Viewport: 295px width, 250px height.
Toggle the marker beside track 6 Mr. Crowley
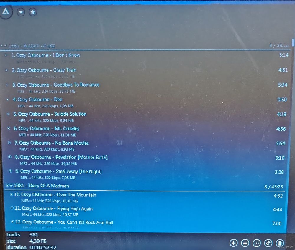[x=9, y=128]
